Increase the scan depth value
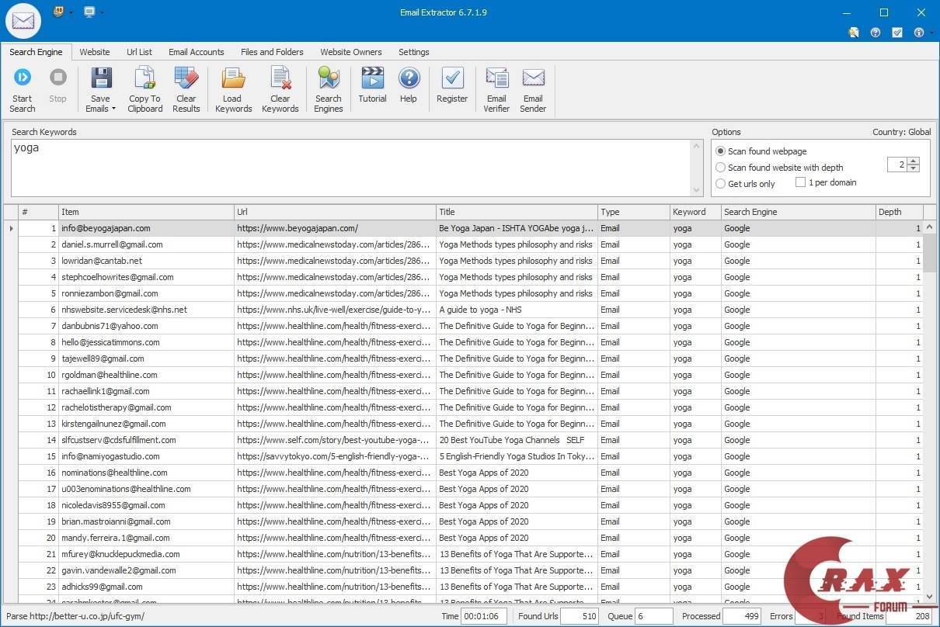The image size is (940, 627). click(914, 161)
